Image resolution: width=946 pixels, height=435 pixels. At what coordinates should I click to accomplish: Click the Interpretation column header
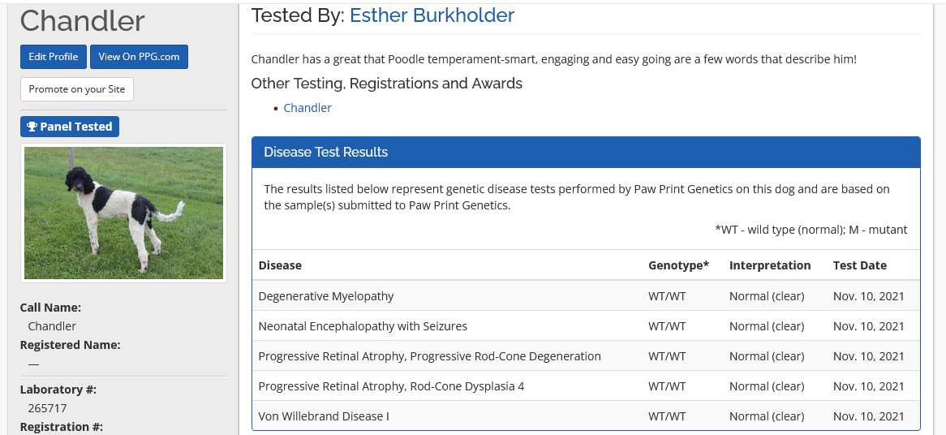coord(769,265)
